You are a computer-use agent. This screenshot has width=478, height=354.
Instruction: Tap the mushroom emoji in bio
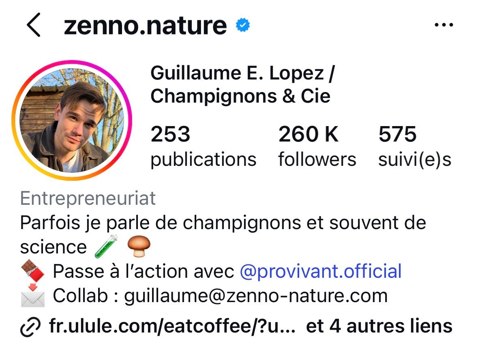click(139, 246)
